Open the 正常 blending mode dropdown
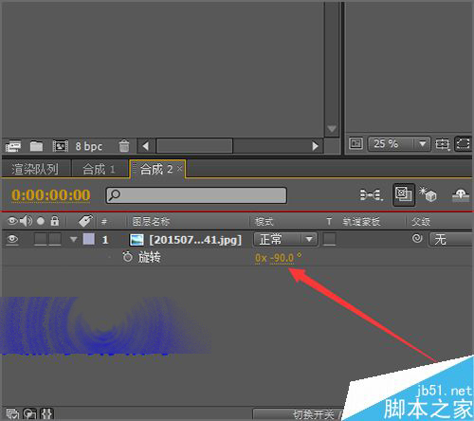Viewport: 474px width, 421px height. point(285,239)
